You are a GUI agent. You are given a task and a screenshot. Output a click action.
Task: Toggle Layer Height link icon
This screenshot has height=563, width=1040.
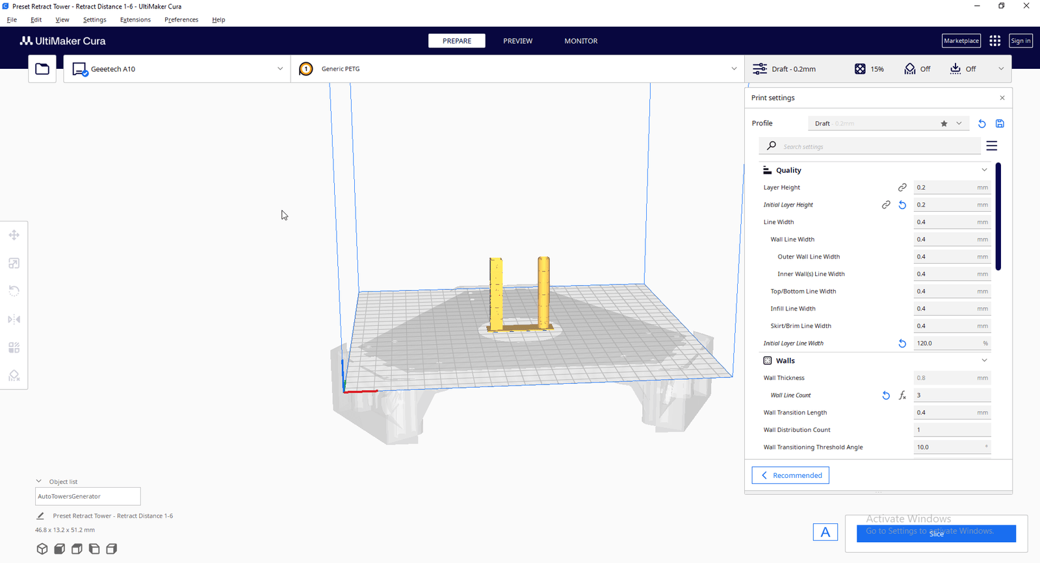click(902, 188)
